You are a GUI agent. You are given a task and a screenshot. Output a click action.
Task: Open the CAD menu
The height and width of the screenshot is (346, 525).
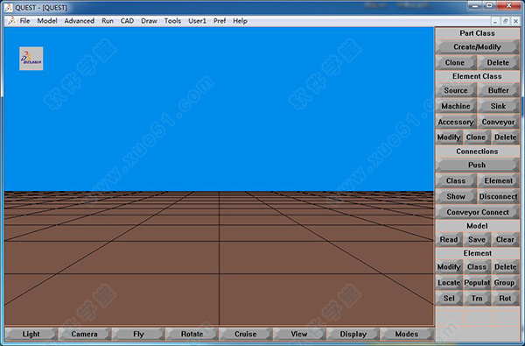click(x=127, y=21)
